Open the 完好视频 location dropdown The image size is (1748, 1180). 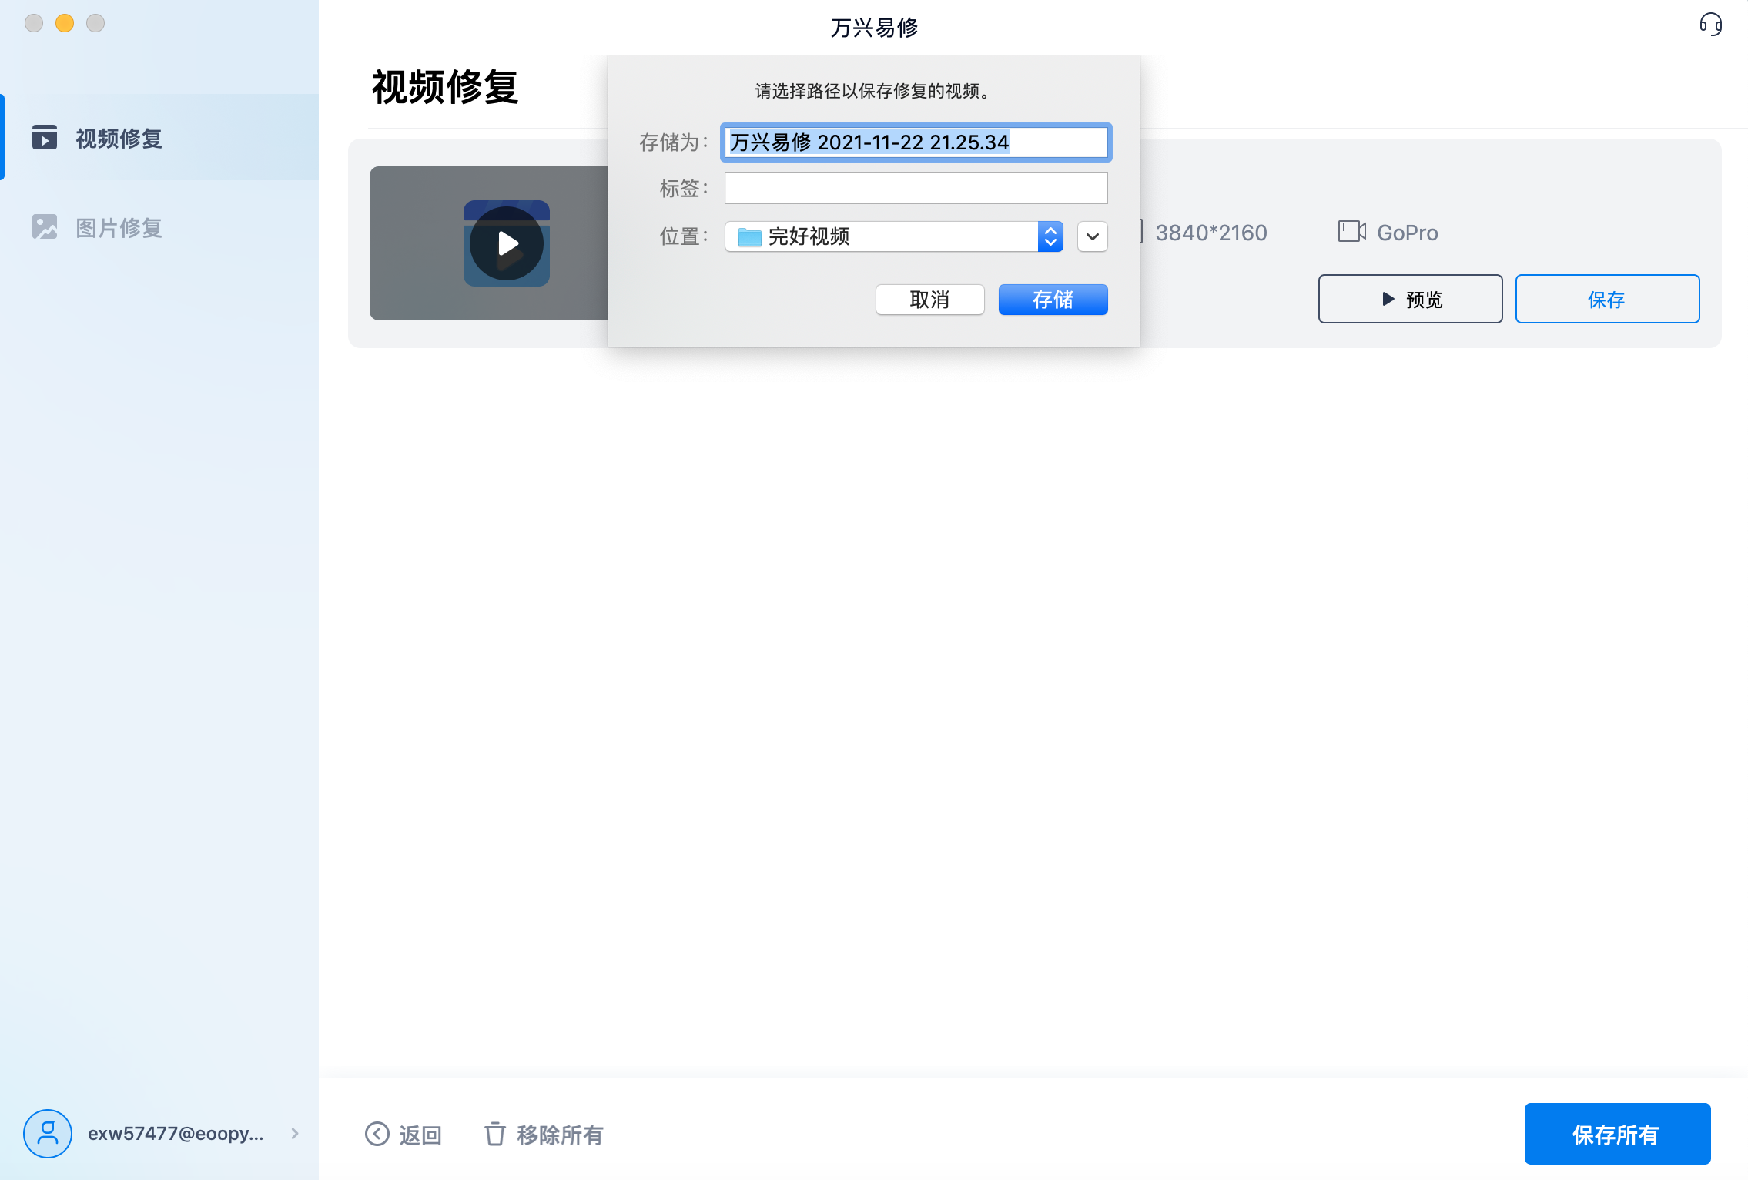(x=893, y=236)
